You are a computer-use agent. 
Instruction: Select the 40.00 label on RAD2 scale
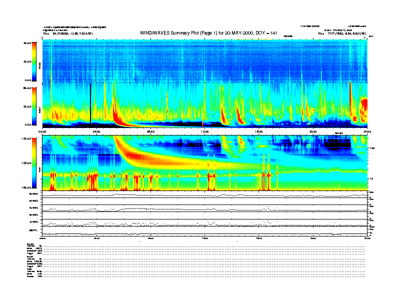(27, 43)
